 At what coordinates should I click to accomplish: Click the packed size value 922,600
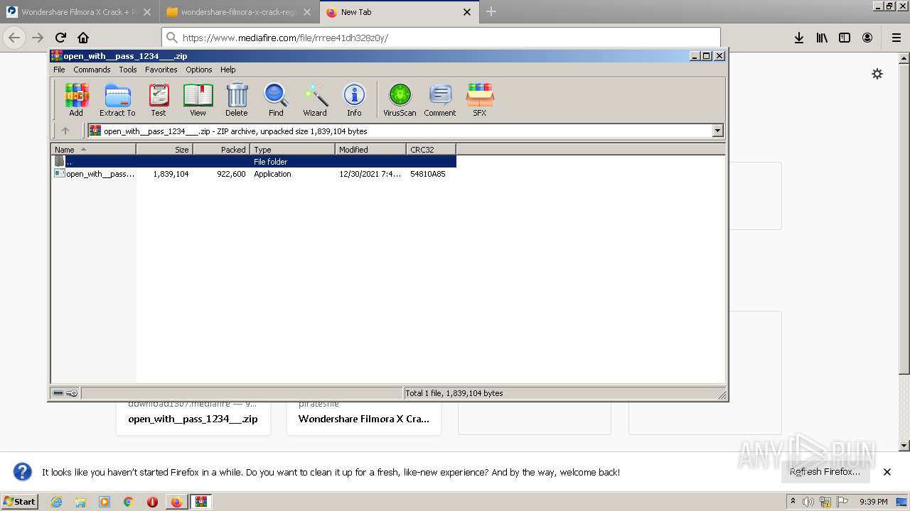pyautogui.click(x=231, y=174)
